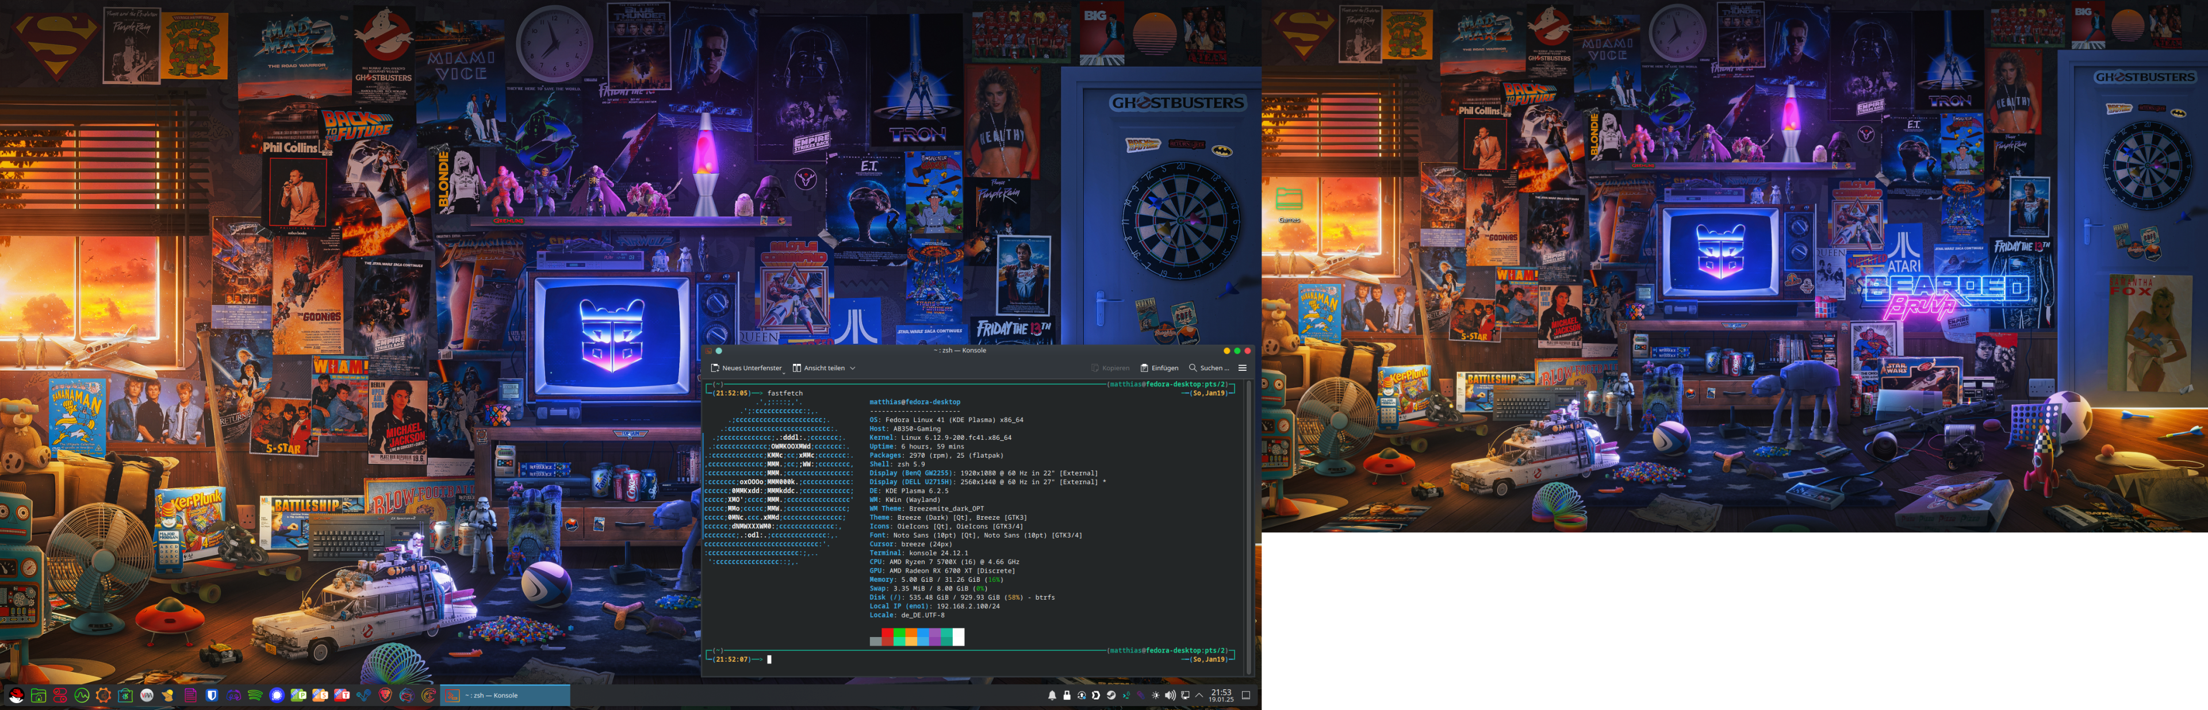Open the brightness tray control
Image resolution: width=2208 pixels, height=710 pixels.
point(1155,696)
